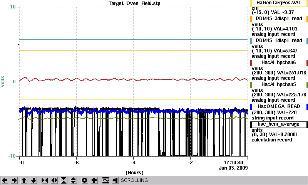Click the vertical zoom-in hourglass icon
Viewport: 308px width, 185px height.
click(64, 180)
